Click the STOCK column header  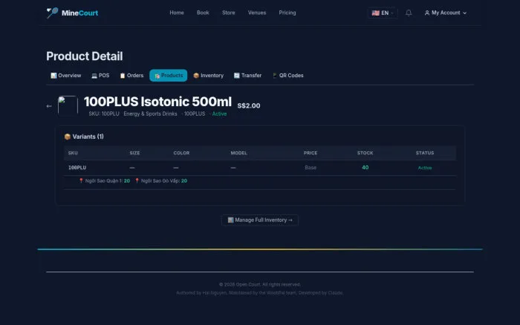pyautogui.click(x=365, y=153)
